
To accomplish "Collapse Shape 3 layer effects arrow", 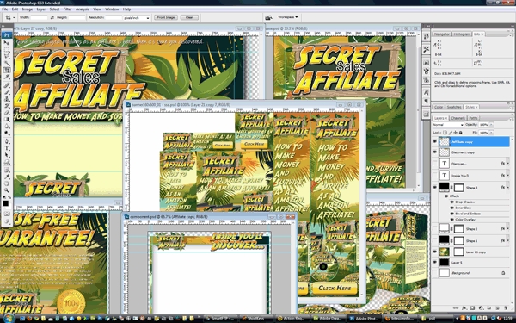I will pos(507,188).
